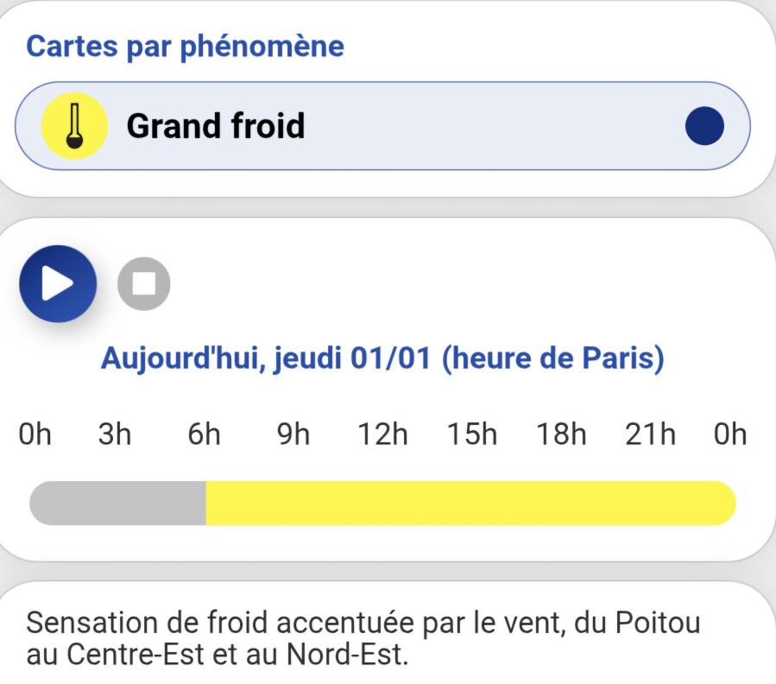The image size is (776, 684).
Task: Click the 0h label ending the timeline
Action: tap(730, 434)
